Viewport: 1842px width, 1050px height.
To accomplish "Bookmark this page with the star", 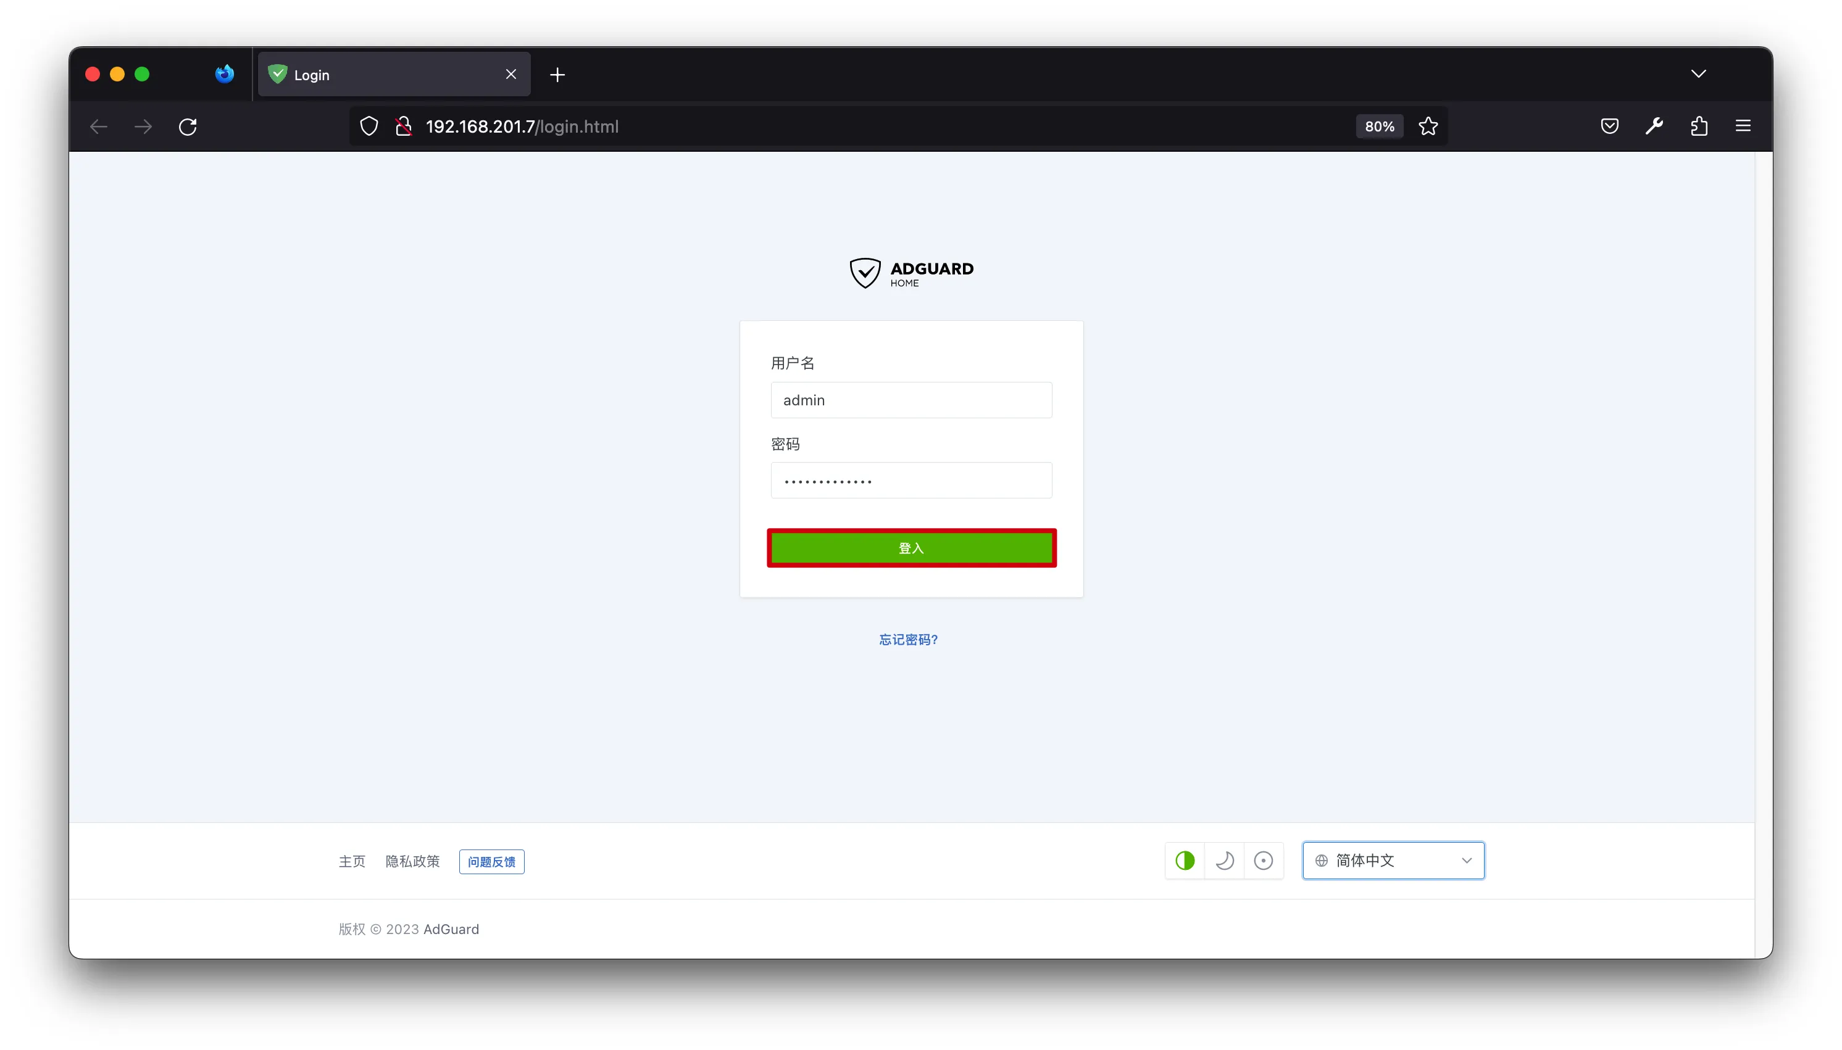I will point(1428,127).
